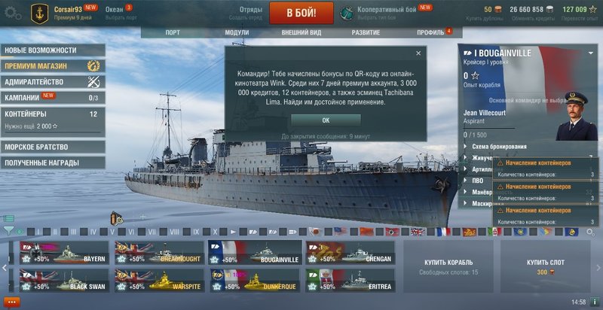Click the Обменять кредиты link
The width and height of the screenshot is (603, 310).
coord(533,18)
